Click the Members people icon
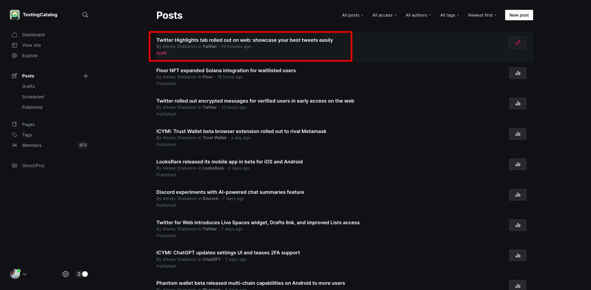 point(14,145)
